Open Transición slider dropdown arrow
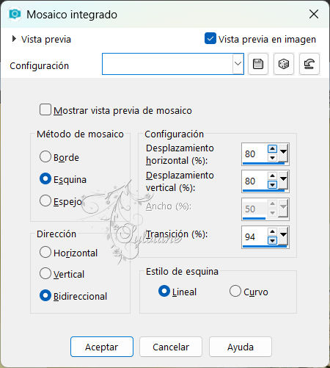 point(283,236)
